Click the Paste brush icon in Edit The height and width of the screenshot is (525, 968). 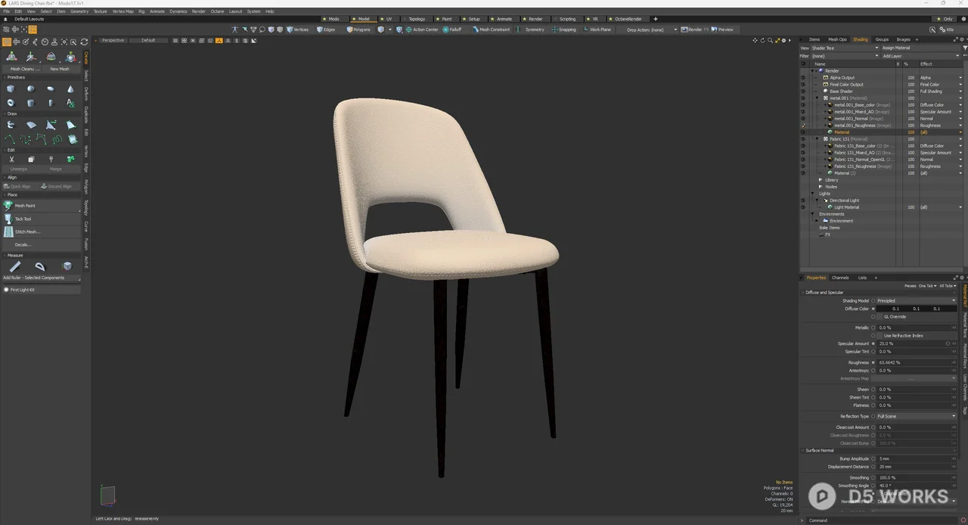coord(51,159)
